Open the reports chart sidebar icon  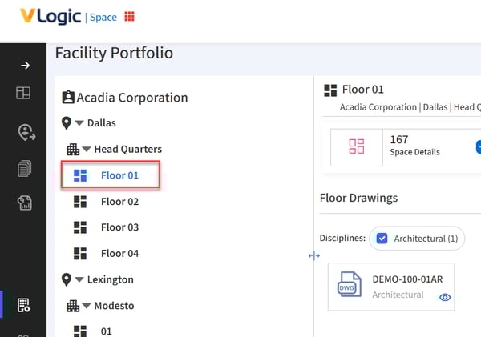pyautogui.click(x=25, y=203)
